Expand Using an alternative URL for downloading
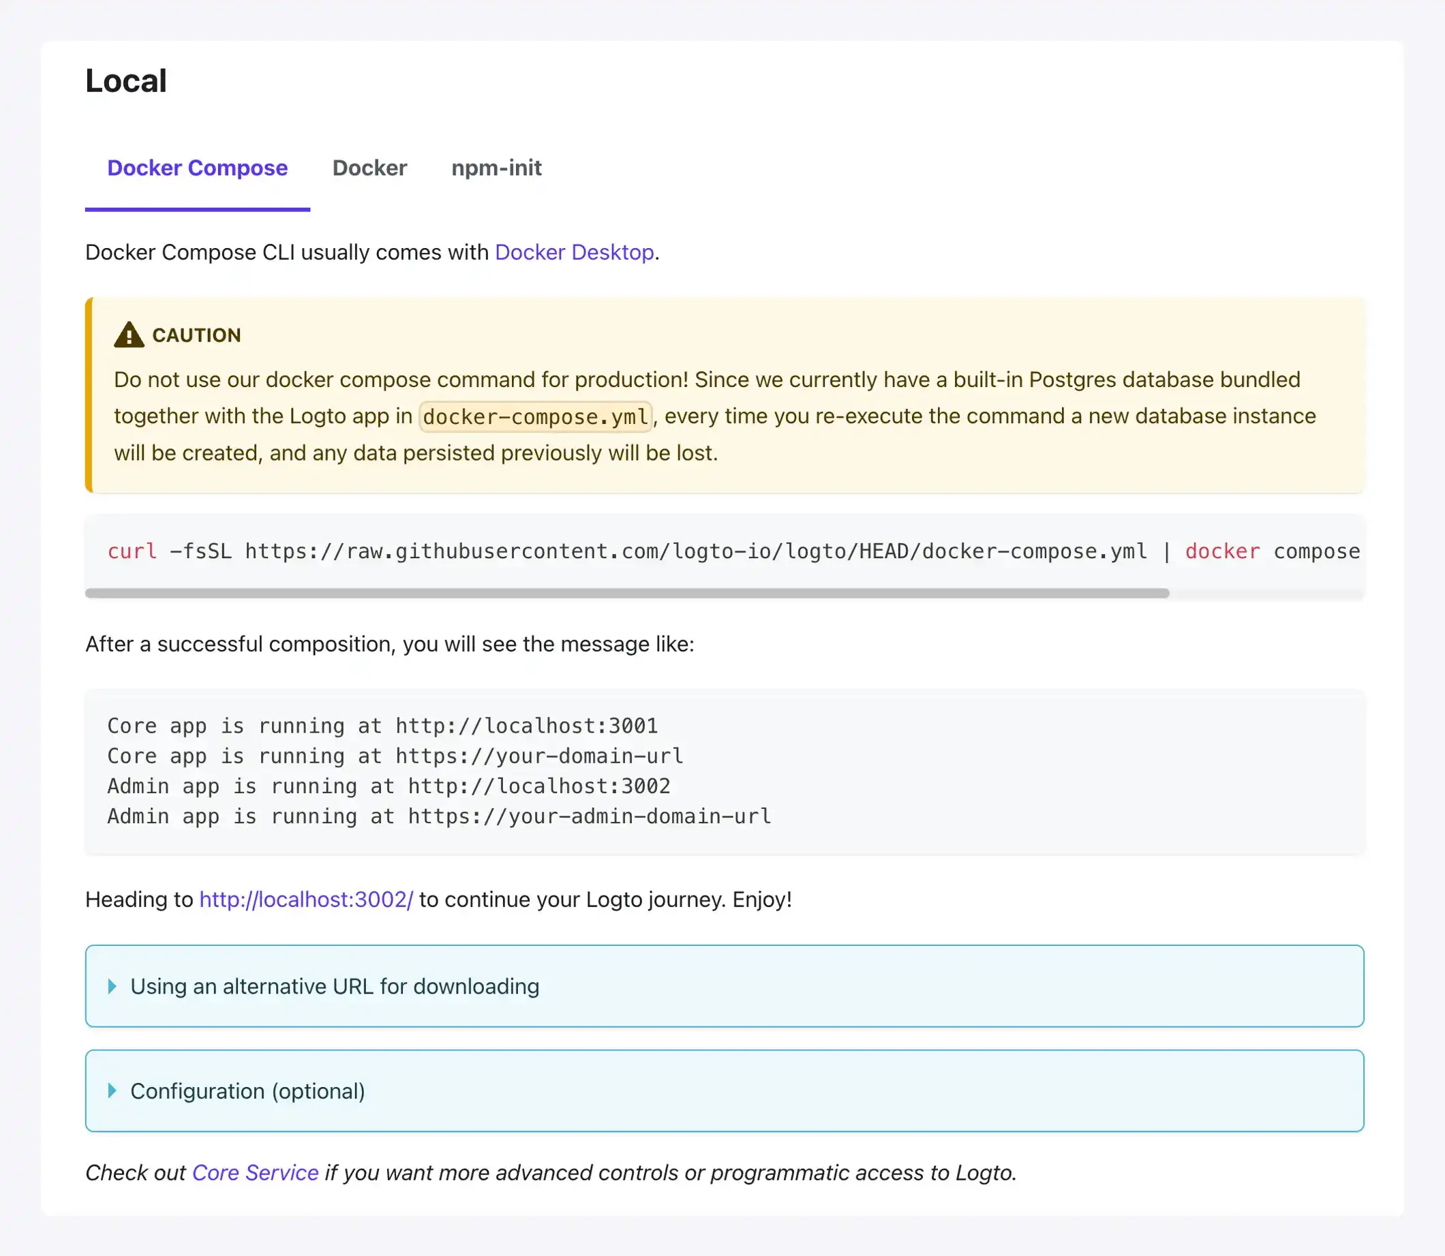 (335, 987)
